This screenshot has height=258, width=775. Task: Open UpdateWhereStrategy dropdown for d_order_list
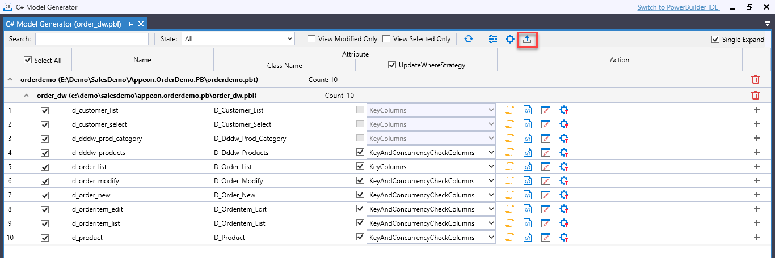coord(491,167)
